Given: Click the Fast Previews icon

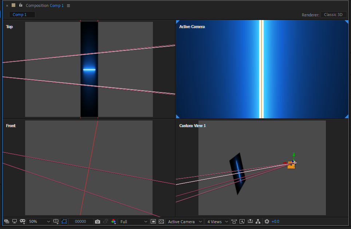Looking at the screenshot, I should click(242, 221).
